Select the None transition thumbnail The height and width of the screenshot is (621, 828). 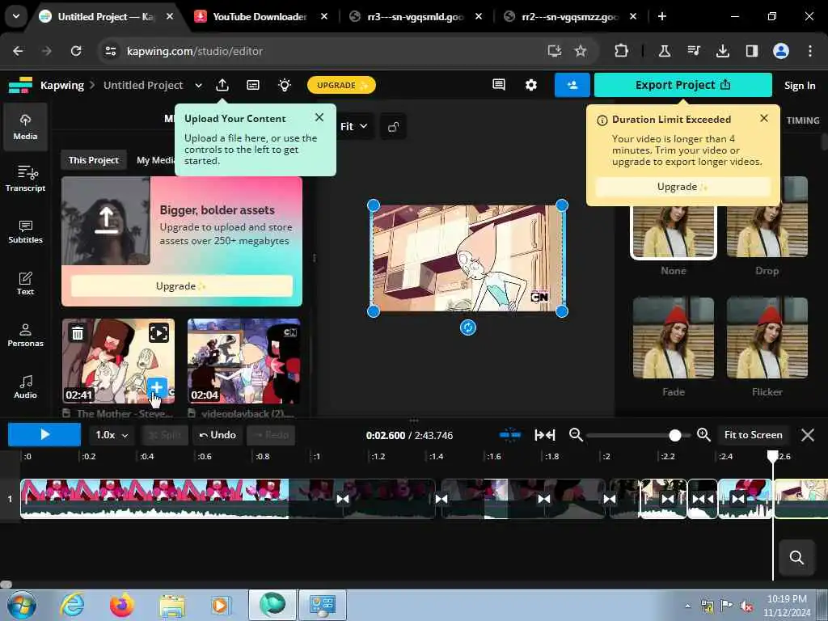674,232
